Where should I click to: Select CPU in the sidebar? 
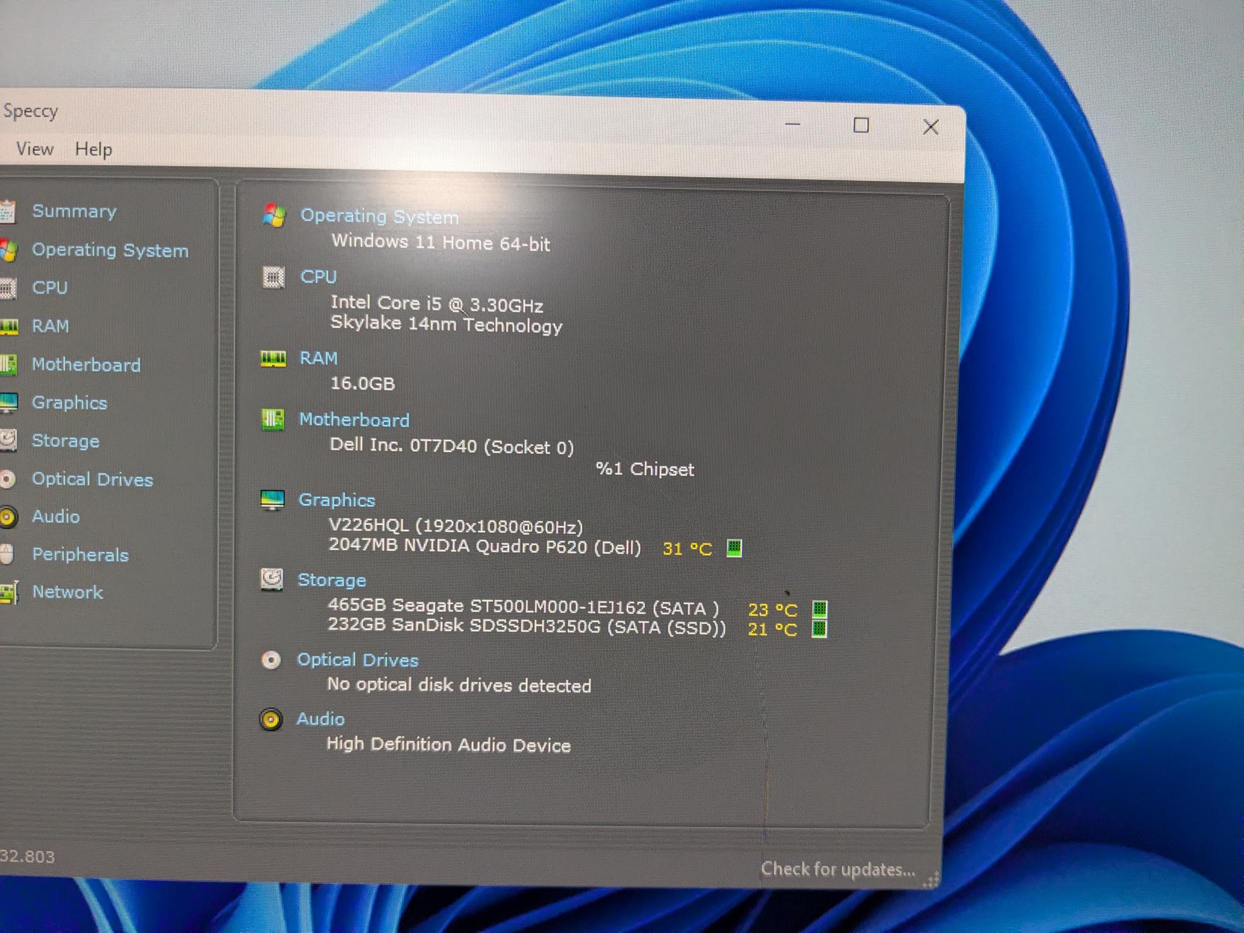coord(50,287)
